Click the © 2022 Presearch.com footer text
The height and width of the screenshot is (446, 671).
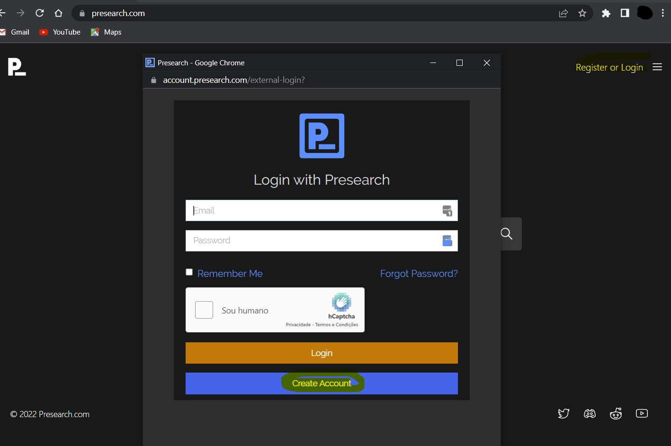coord(50,414)
